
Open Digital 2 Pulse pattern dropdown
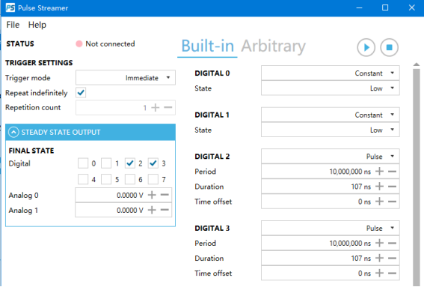click(331, 157)
